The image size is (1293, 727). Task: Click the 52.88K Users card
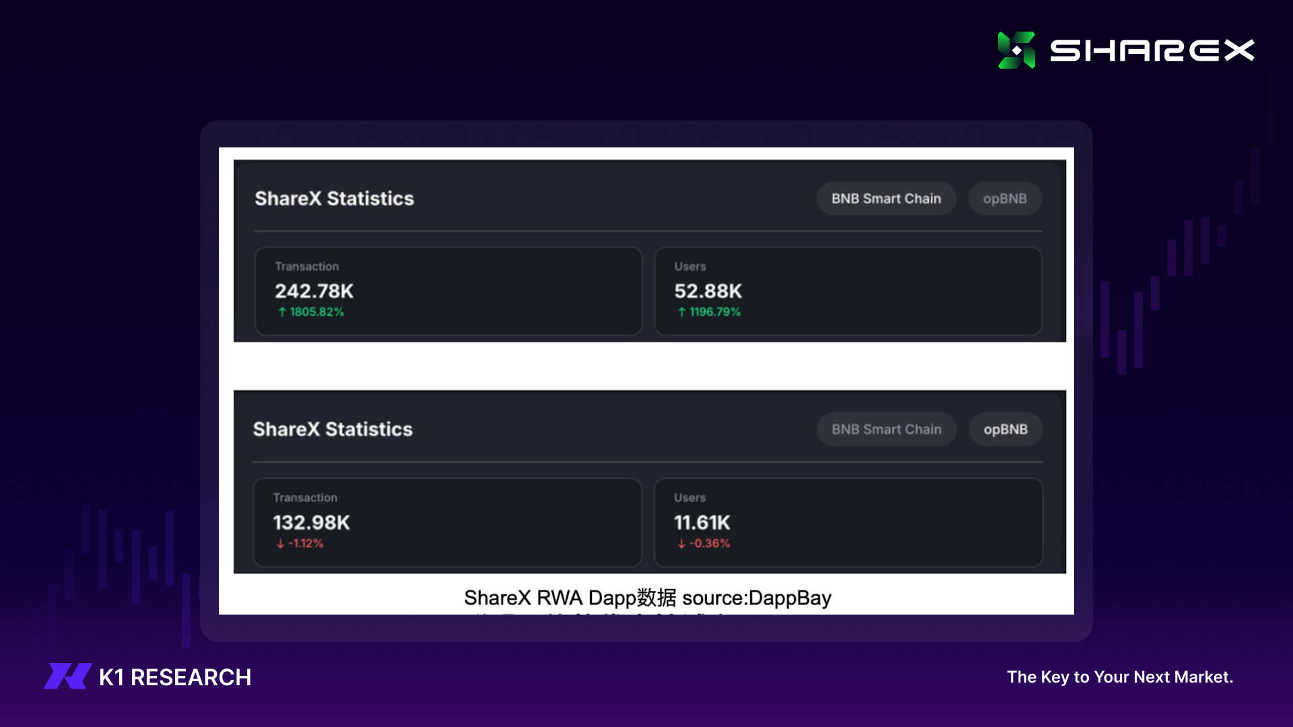[848, 291]
